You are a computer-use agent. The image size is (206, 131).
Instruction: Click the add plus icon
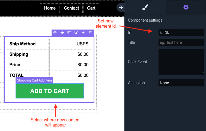pos(83,33)
